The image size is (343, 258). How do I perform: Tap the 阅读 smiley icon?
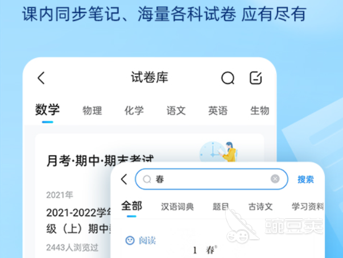pos(130,240)
